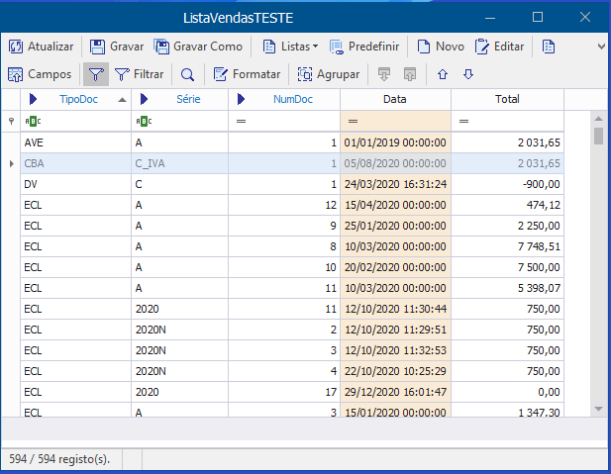The height and width of the screenshot is (474, 611).
Task: Click the Predefinir toolbar button
Action: pyautogui.click(x=364, y=47)
